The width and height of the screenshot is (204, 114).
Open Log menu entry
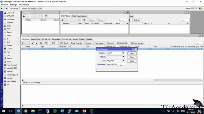coord(8,55)
